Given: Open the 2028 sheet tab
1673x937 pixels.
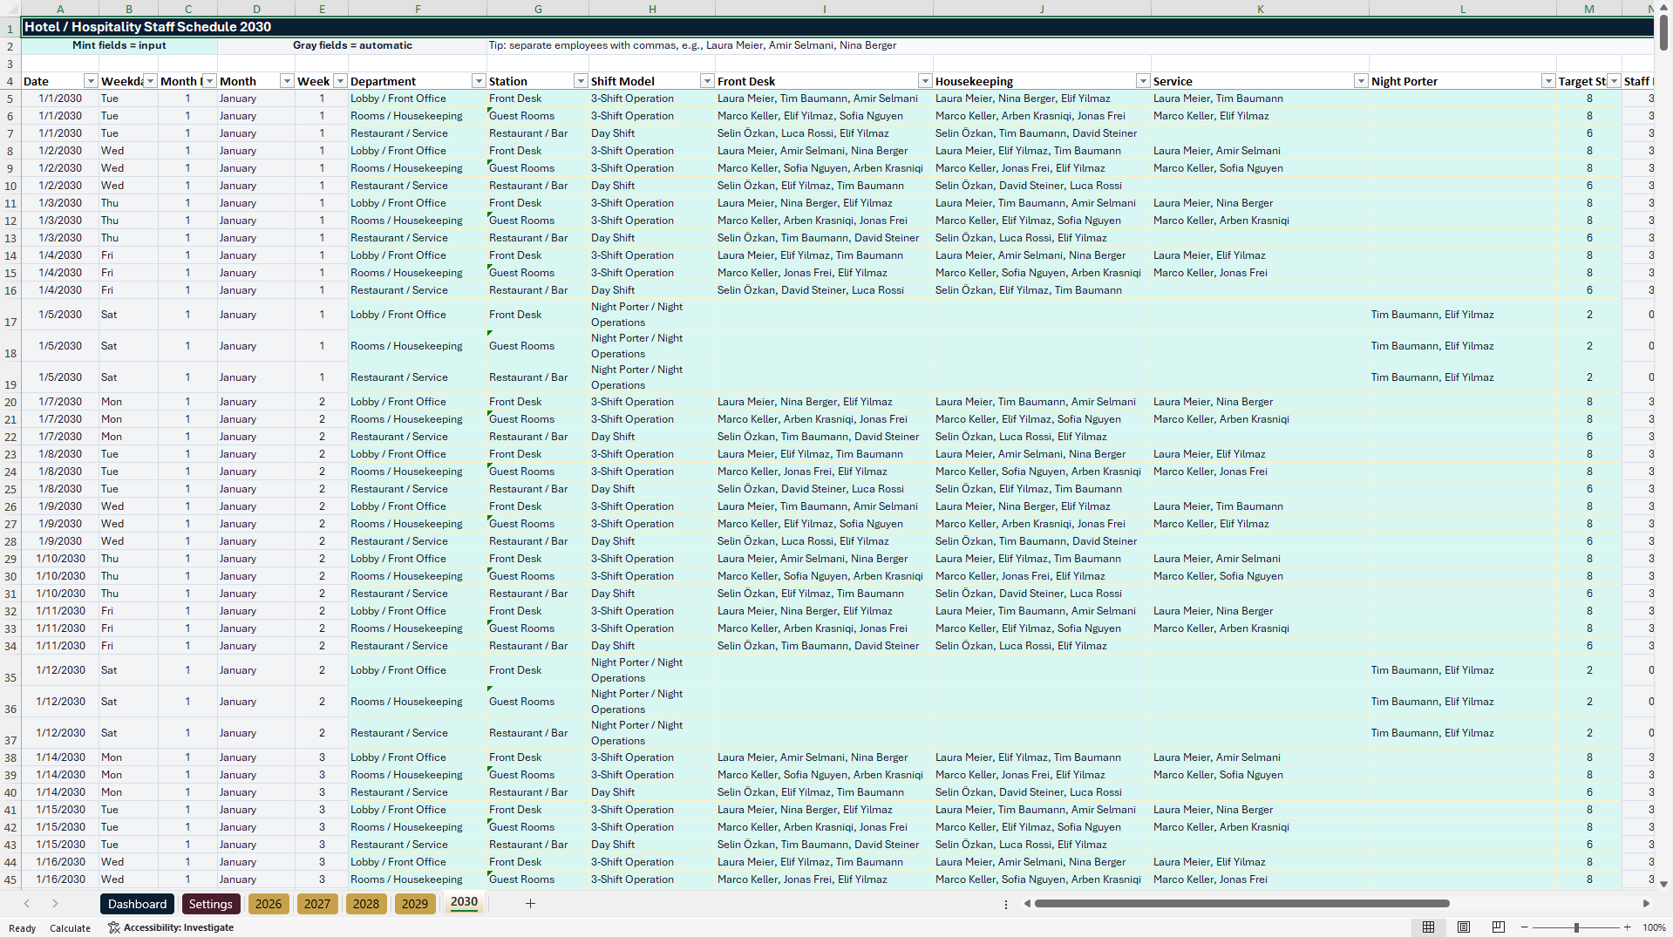Looking at the screenshot, I should coord(366,904).
